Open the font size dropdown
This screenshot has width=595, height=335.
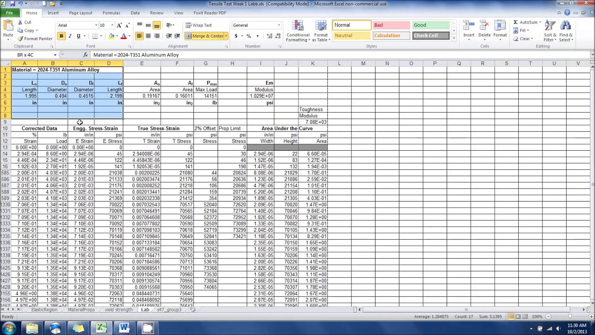pyautogui.click(x=112, y=25)
